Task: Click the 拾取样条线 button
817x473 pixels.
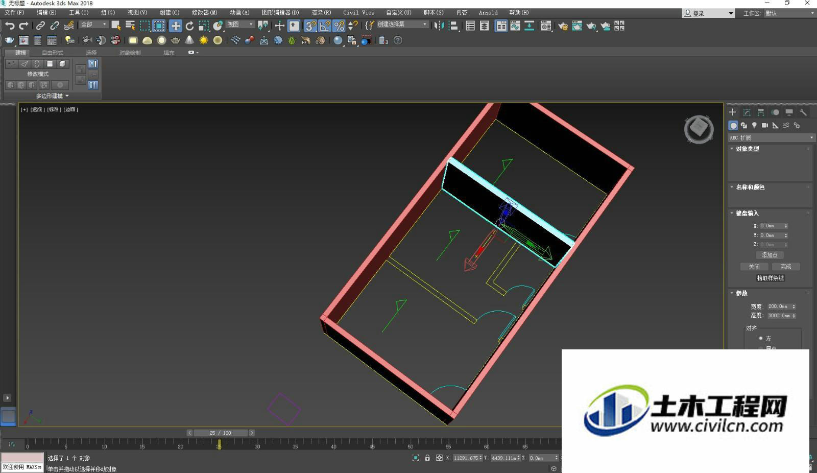Action: 770,278
